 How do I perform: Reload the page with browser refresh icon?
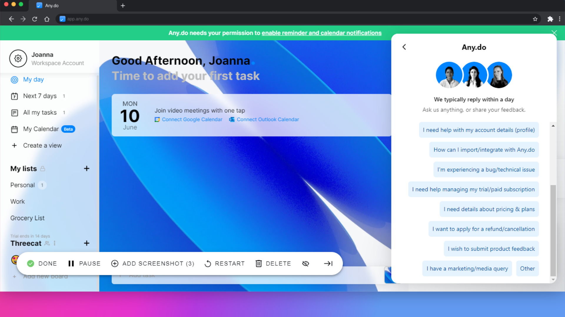pos(35,19)
